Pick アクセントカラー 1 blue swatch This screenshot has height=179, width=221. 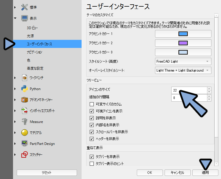[x=183, y=34]
